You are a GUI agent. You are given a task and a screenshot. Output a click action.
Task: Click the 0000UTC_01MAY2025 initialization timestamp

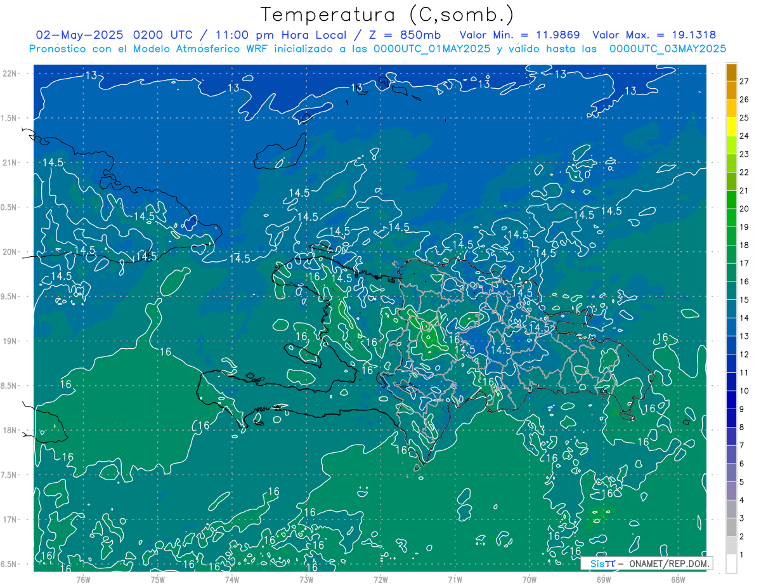431,49
